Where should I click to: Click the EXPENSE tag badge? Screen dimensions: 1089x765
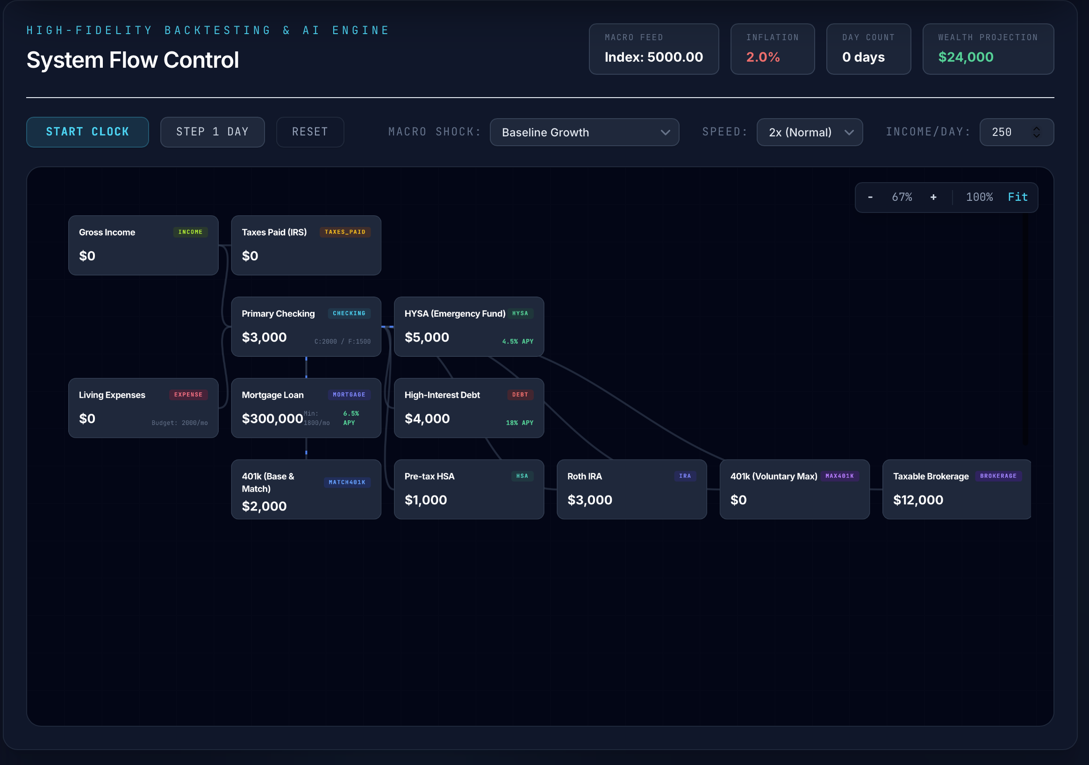tap(188, 395)
